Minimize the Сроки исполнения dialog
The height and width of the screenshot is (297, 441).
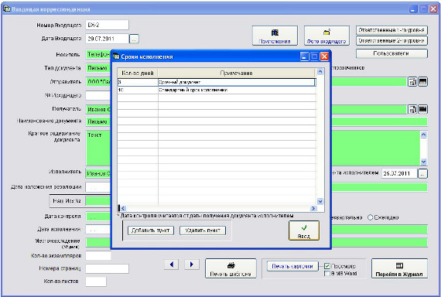point(304,56)
